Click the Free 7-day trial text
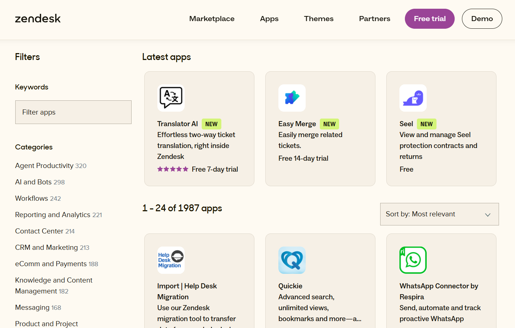This screenshot has width=515, height=328. click(x=215, y=169)
